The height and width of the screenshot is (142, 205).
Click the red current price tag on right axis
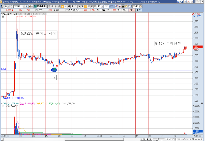197,47
